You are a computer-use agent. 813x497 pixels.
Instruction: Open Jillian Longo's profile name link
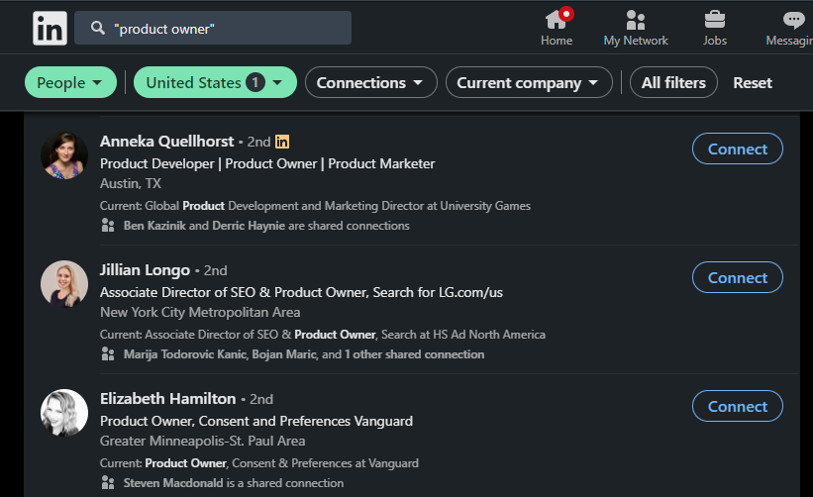146,269
